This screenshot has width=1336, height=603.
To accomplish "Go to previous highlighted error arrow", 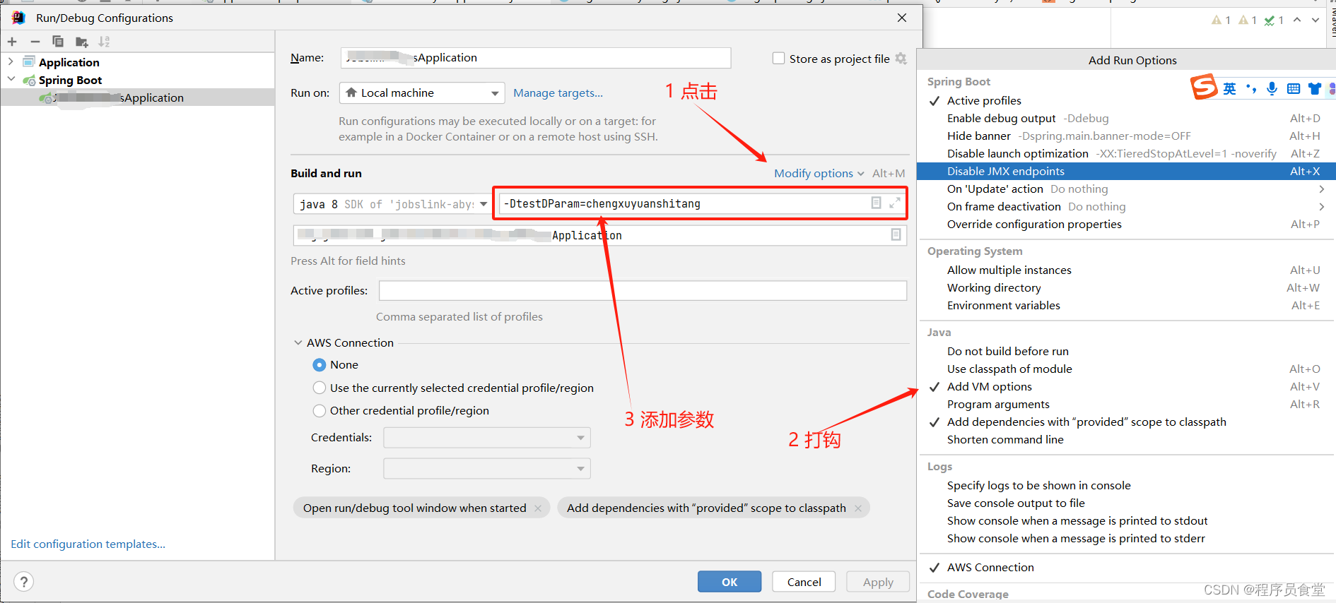I will pyautogui.click(x=1297, y=20).
